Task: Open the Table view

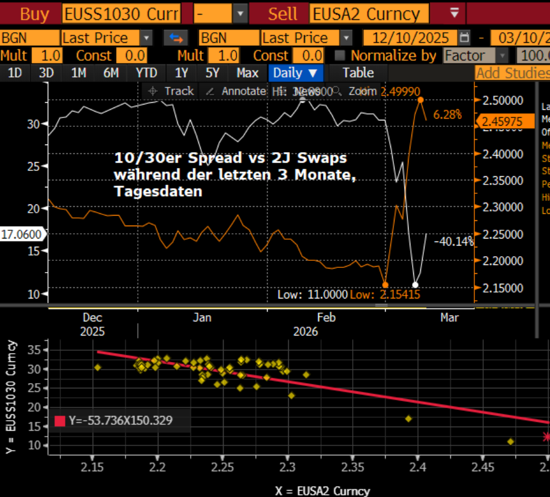Action: pos(357,73)
